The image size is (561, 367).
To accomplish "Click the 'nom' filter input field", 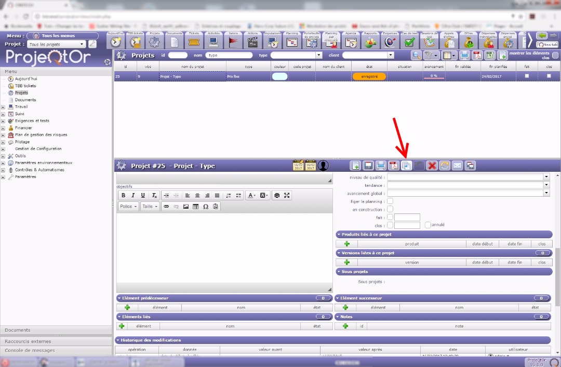I will [x=229, y=55].
